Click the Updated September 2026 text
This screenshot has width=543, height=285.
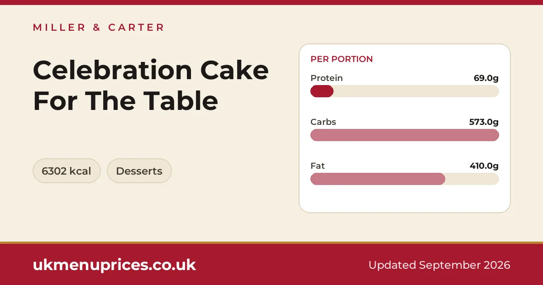(x=439, y=265)
